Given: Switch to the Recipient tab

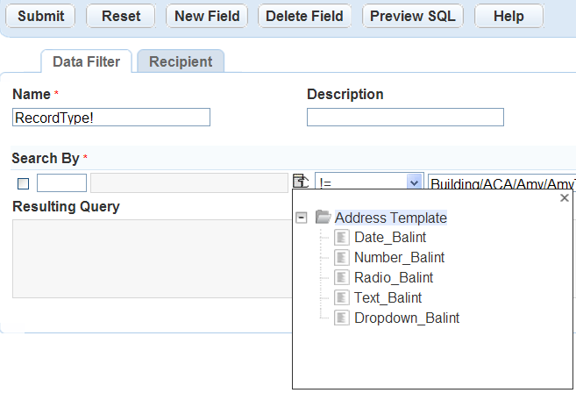Looking at the screenshot, I should [x=181, y=61].
